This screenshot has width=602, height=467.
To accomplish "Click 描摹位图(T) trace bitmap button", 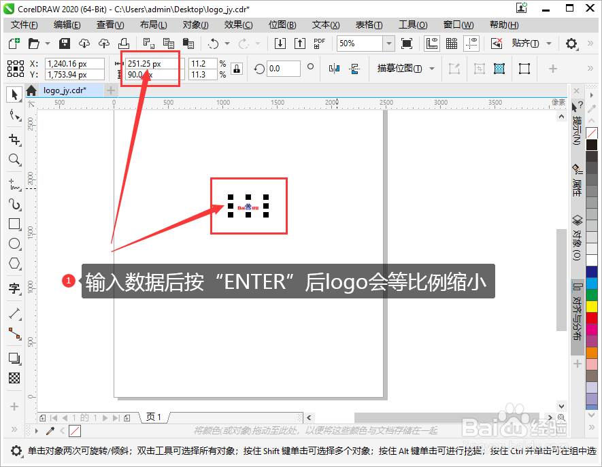I will click(400, 69).
